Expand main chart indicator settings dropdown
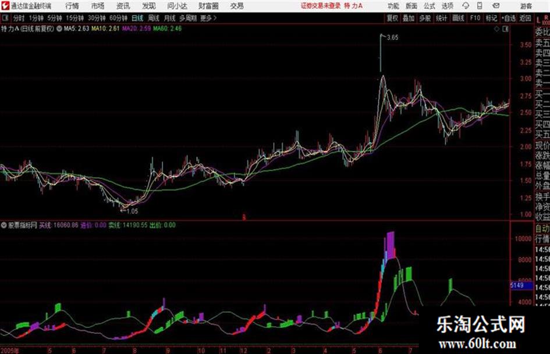Viewport: 550px width, 354px height. [59, 28]
